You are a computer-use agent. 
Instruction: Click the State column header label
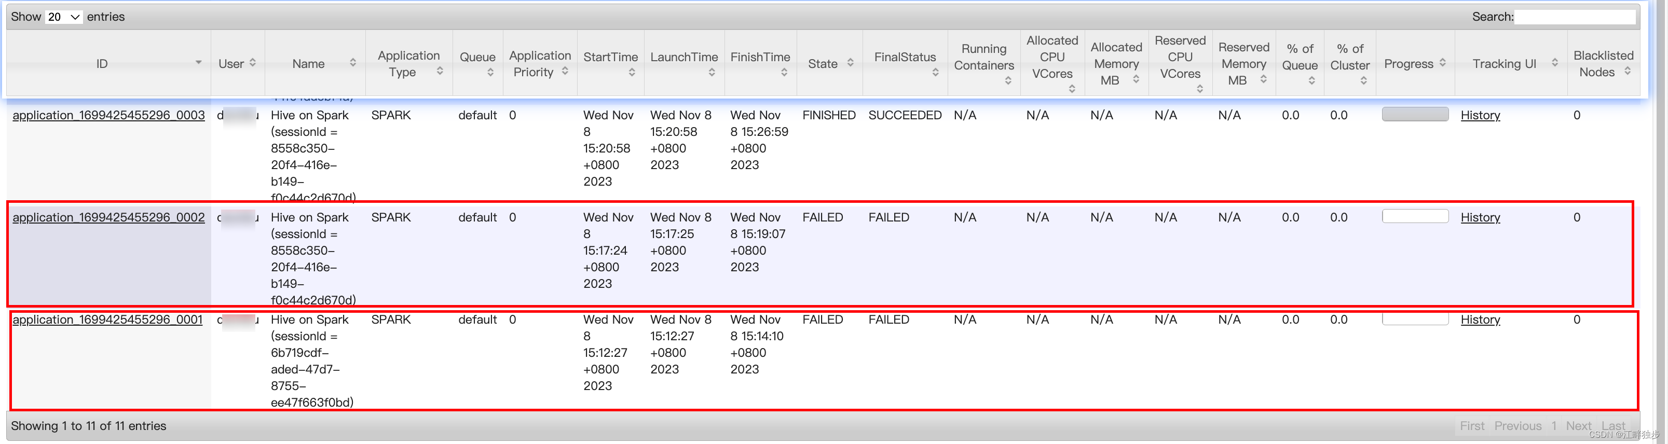point(823,63)
